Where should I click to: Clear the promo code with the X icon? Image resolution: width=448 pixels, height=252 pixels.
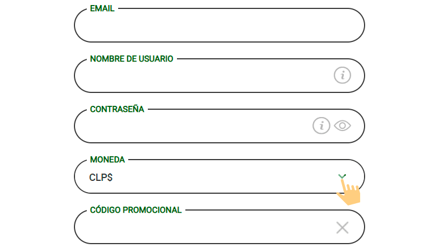[342, 227]
